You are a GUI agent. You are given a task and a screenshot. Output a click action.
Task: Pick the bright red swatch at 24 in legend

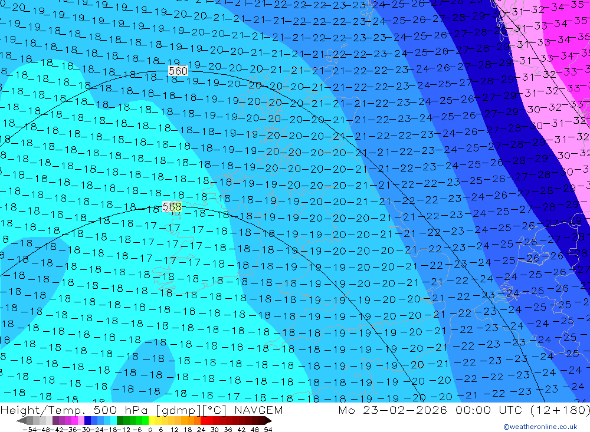(x=204, y=420)
